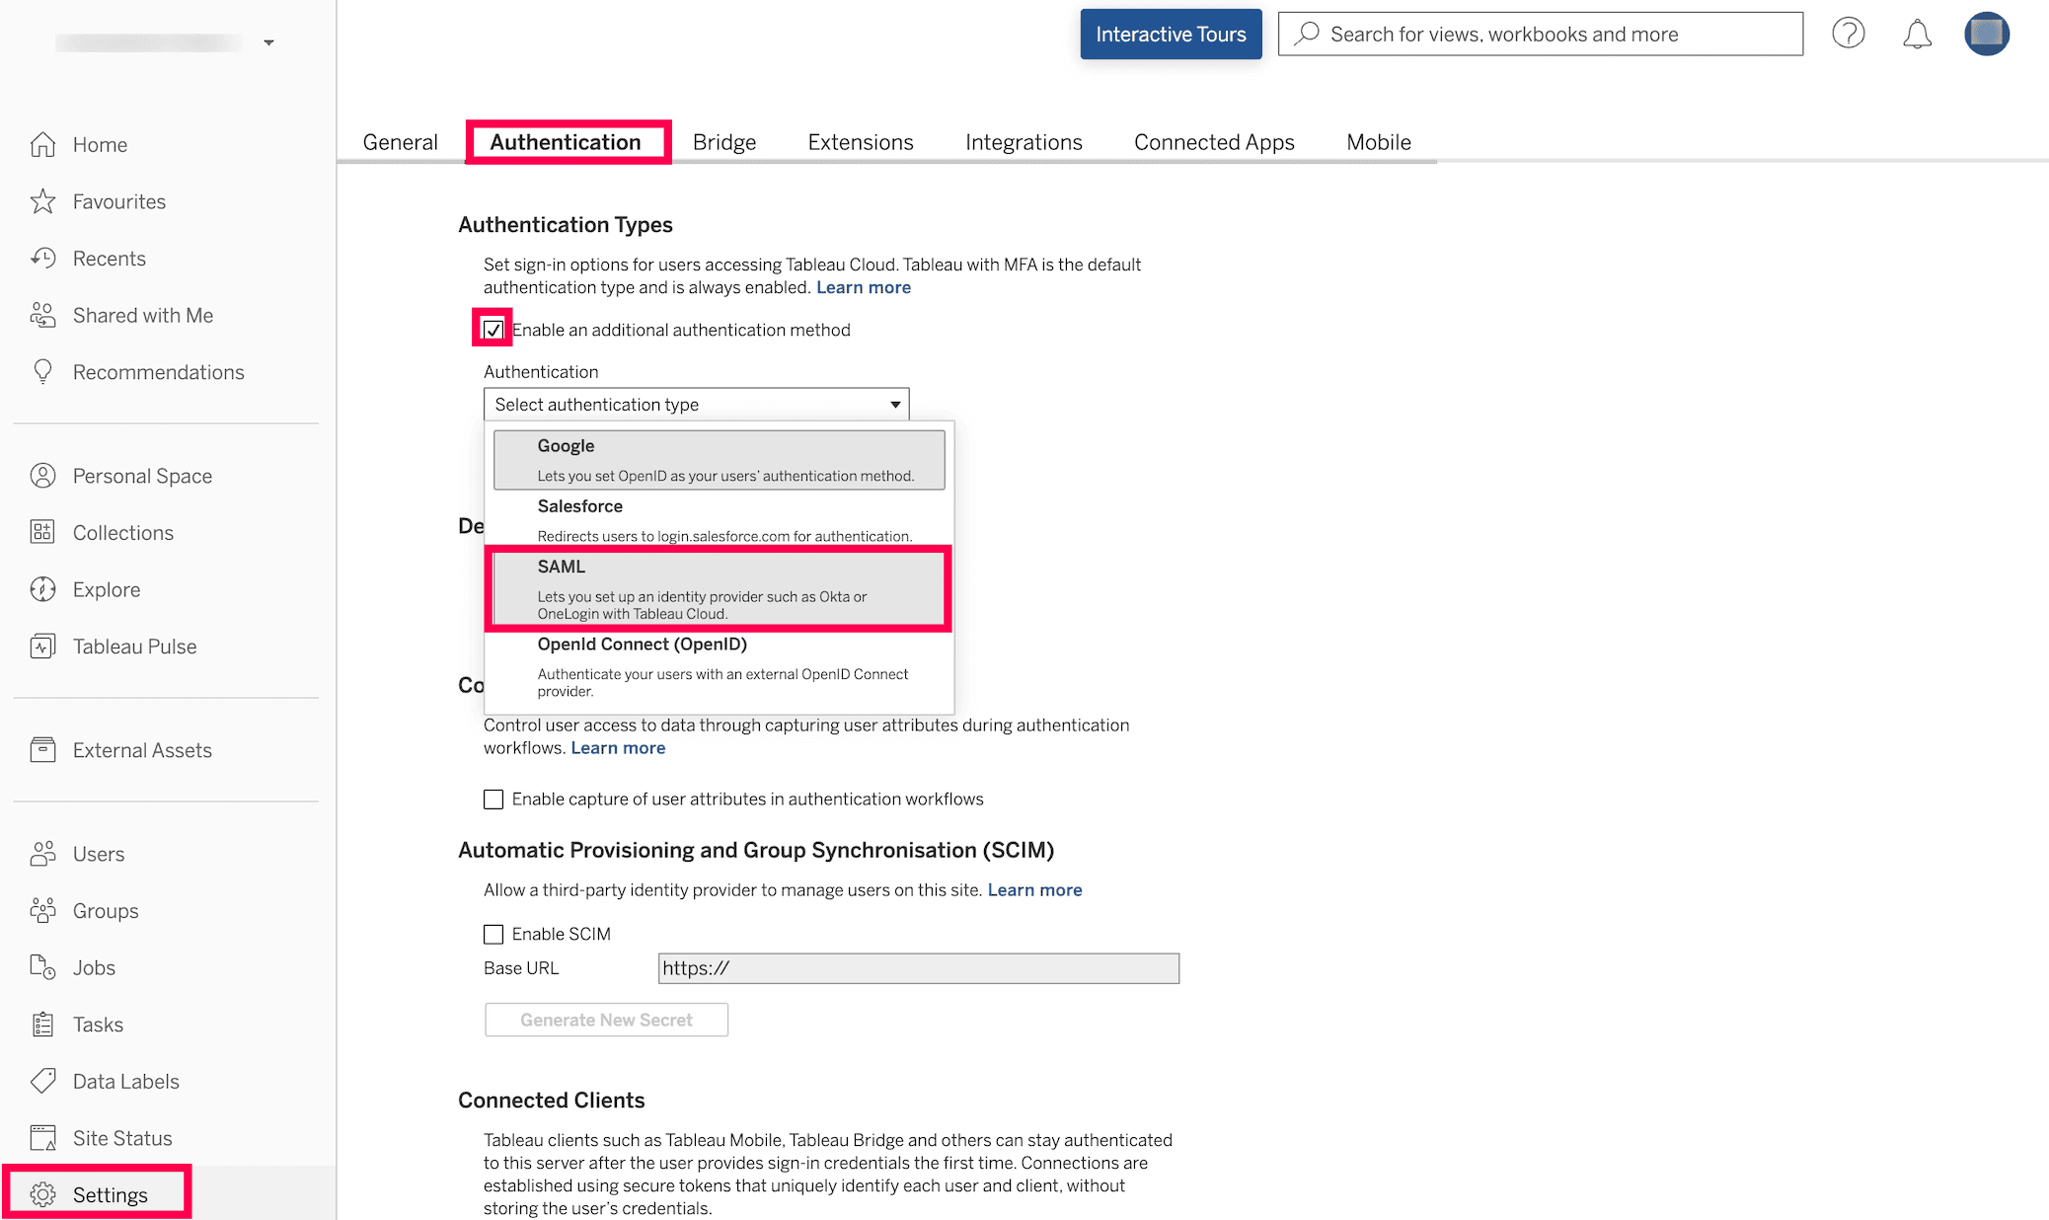Follow the SCIM Learn more link
The height and width of the screenshot is (1220, 2049).
1034,889
